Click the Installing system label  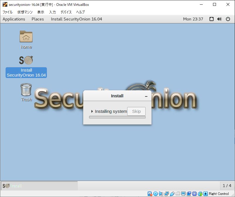click(x=111, y=111)
